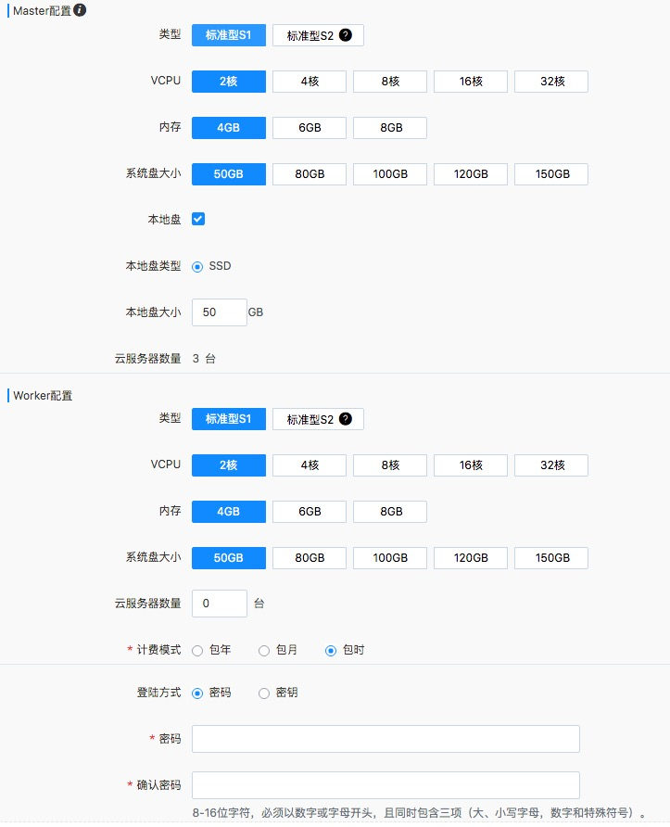
Task: Choose 2核 VCPU for Worker
Action: coord(229,465)
